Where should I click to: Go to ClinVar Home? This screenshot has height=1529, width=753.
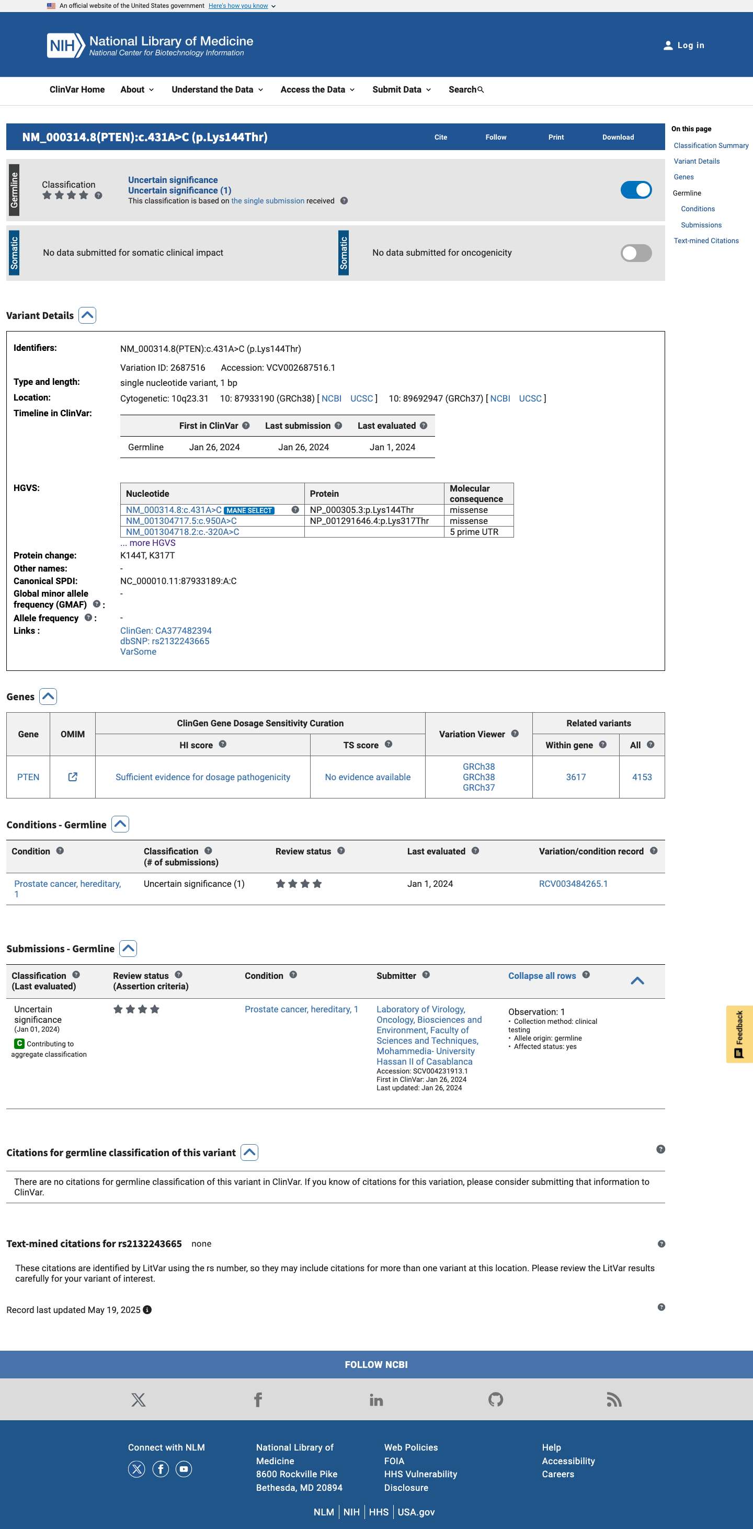(x=77, y=89)
